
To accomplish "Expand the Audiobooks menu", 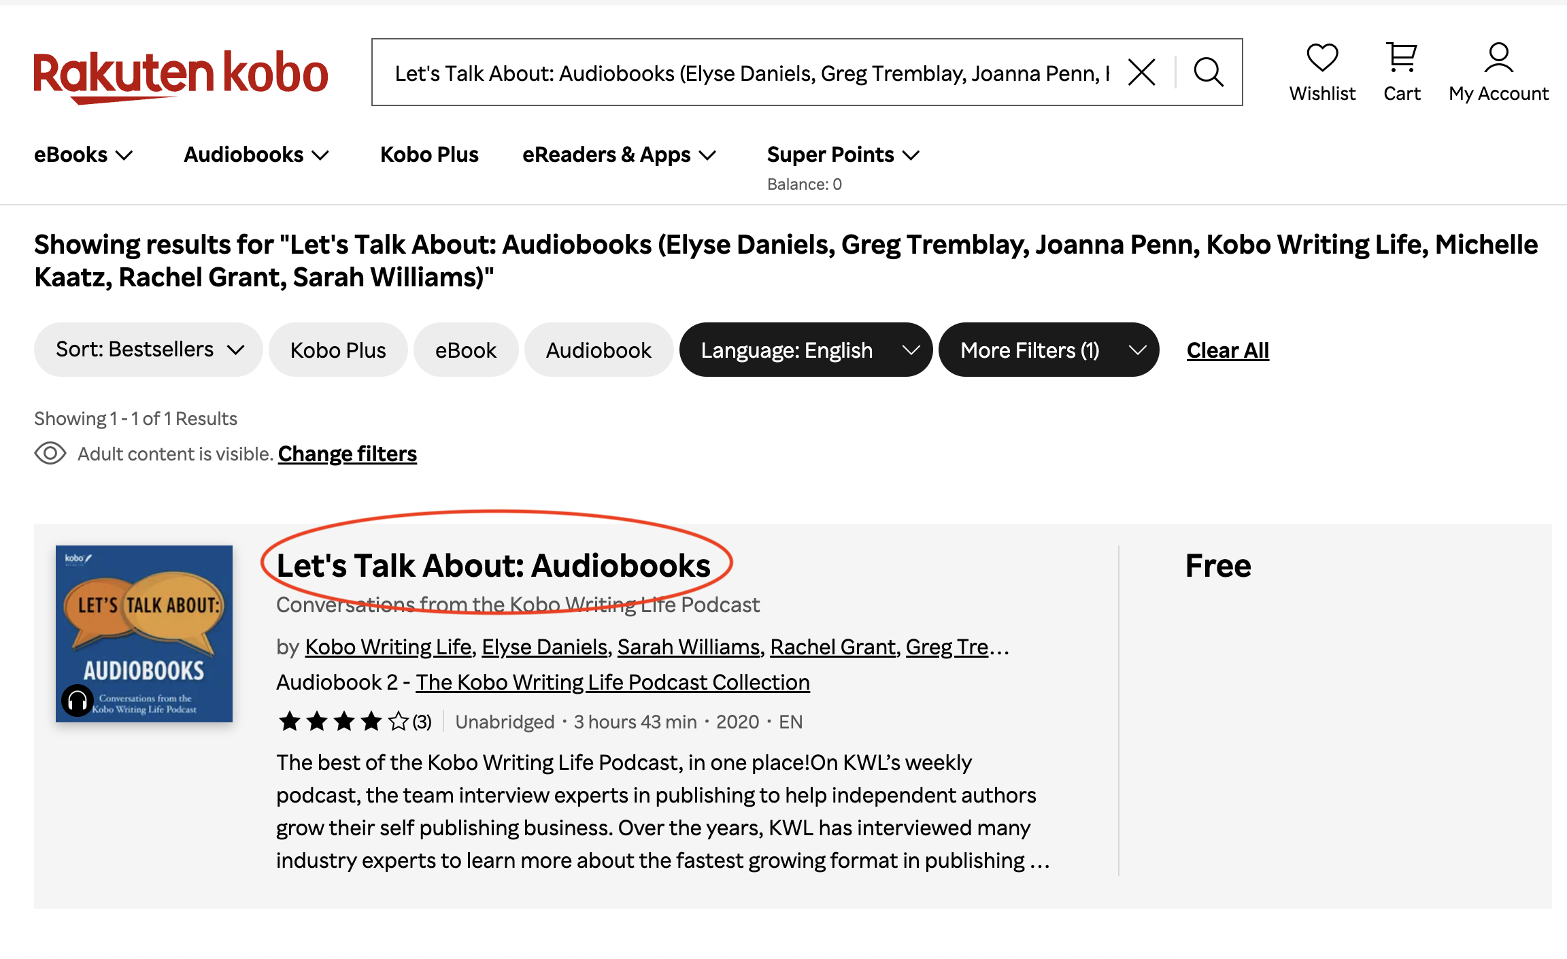I will (x=256, y=155).
